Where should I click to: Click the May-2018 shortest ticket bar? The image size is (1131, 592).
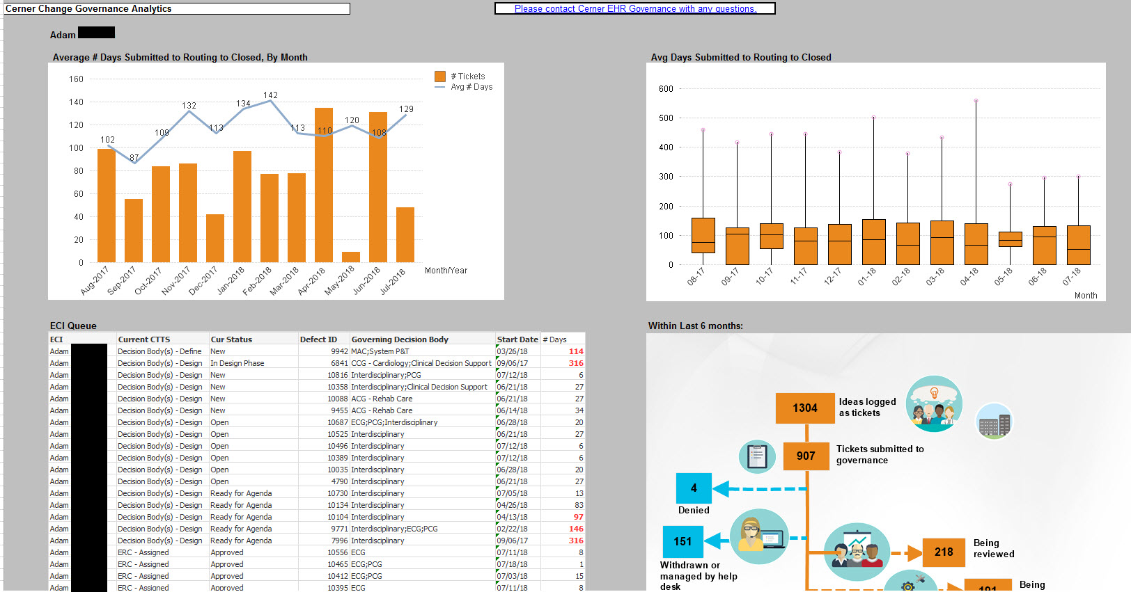[351, 257]
